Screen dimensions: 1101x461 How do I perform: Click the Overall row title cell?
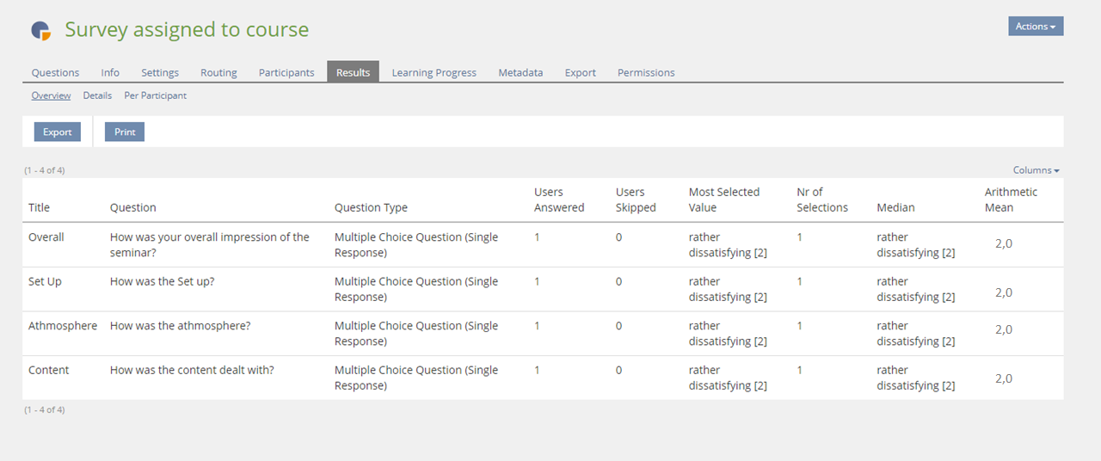tap(46, 237)
